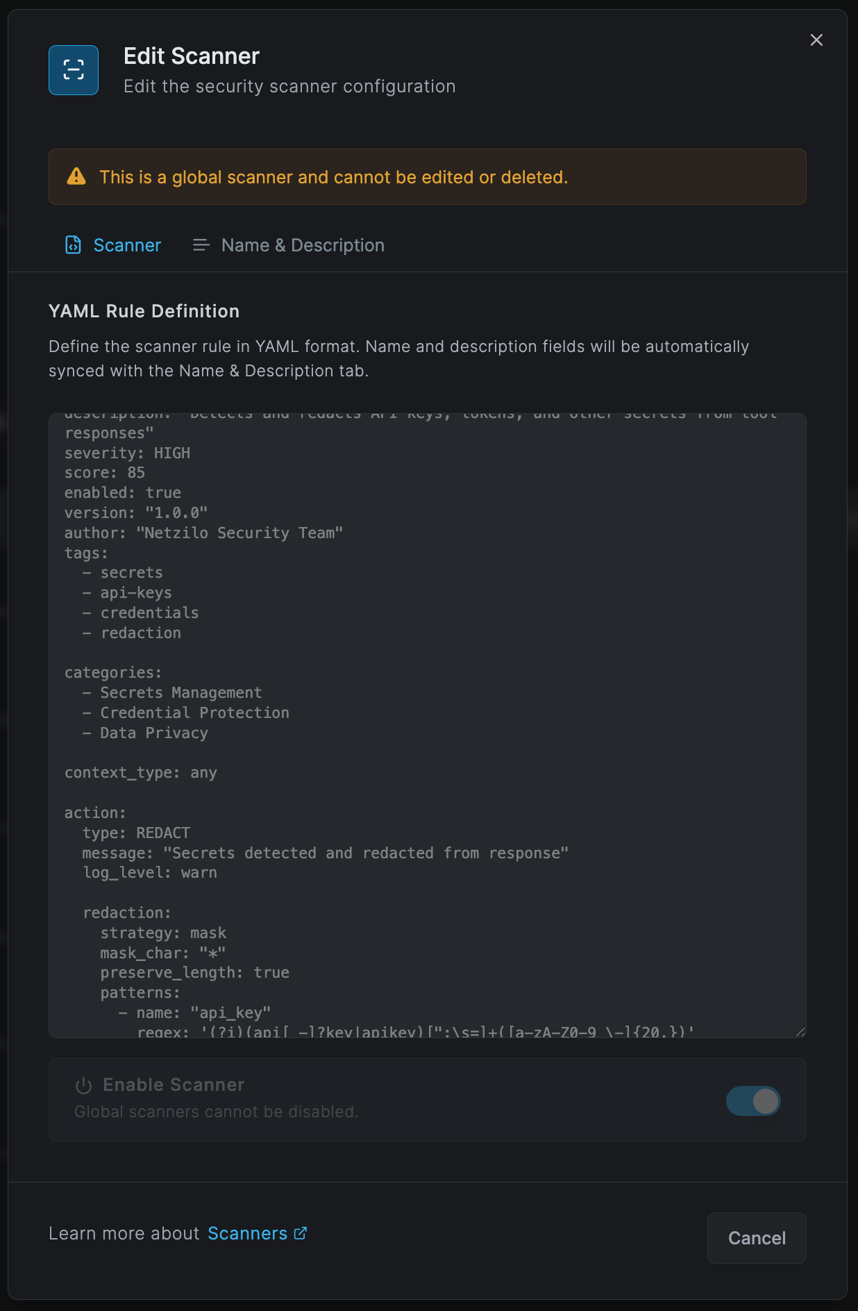Toggle the Enable Scanner switch
The width and height of the screenshot is (858, 1311).
(753, 1101)
